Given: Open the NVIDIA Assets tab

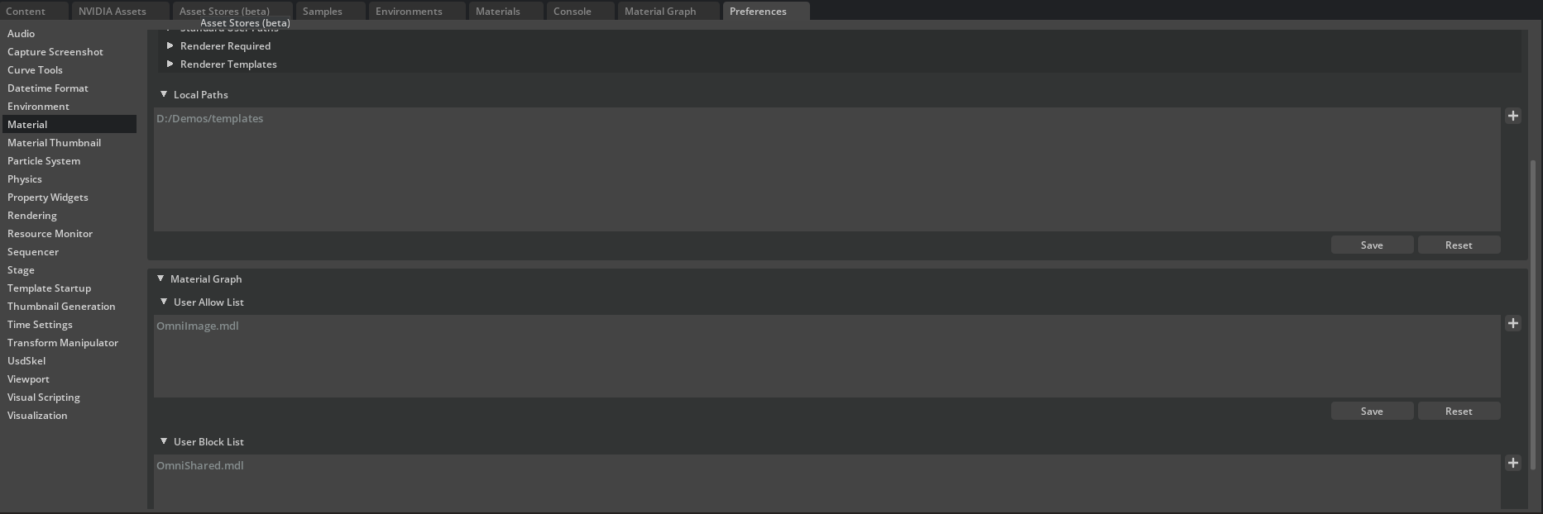Looking at the screenshot, I should click(x=121, y=11).
